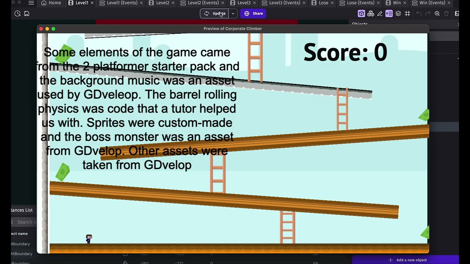Click the Score: 0 text in preview
Viewport: 470px width, 264px height.
(345, 52)
